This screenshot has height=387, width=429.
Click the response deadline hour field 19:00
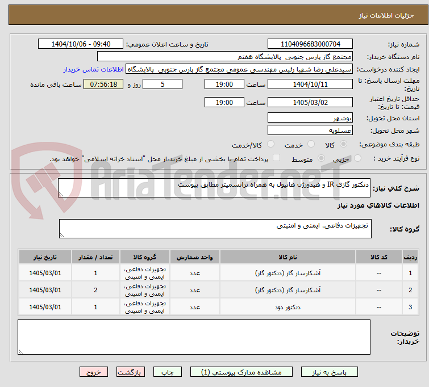[224, 84]
